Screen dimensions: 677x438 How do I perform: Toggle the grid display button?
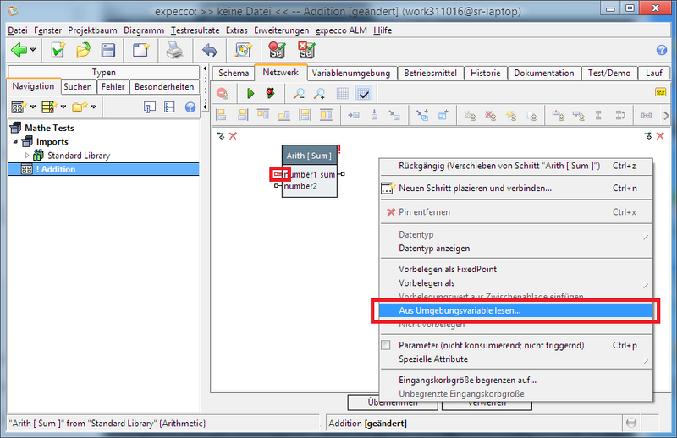pos(343,93)
